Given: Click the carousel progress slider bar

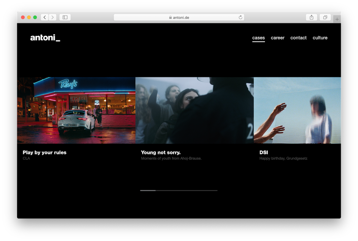Looking at the screenshot, I should tap(179, 190).
